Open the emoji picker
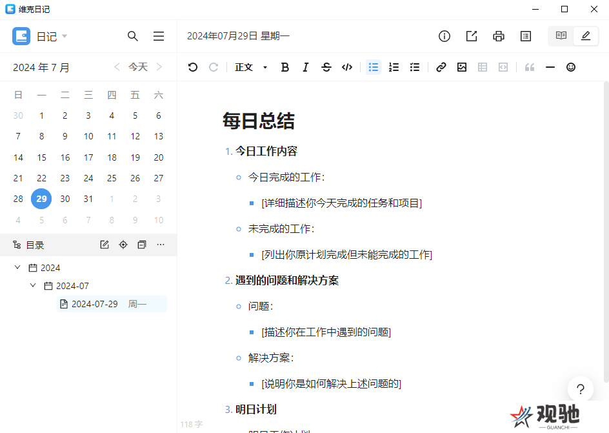 [570, 67]
